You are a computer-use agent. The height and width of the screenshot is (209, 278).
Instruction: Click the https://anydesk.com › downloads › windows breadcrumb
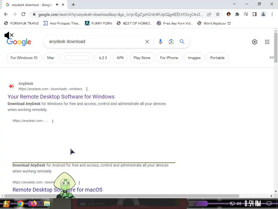[50, 89]
